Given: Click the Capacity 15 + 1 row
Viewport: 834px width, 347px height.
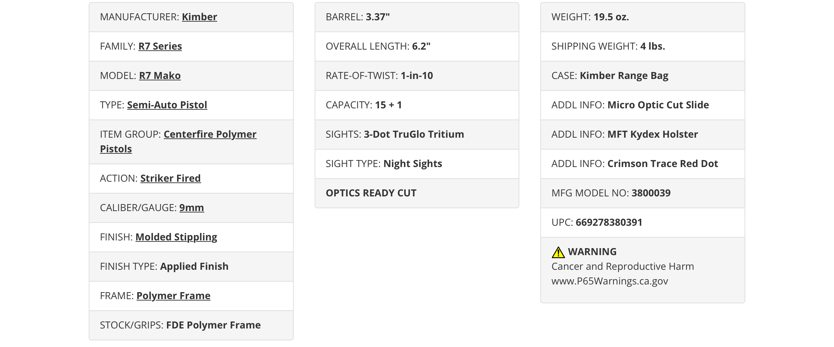Looking at the screenshot, I should (x=417, y=105).
